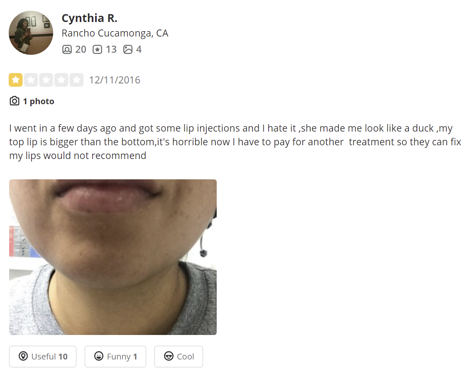This screenshot has height=374, width=470.
Task: Click the Rancho Cucamonga, CA location text
Action: 115,33
